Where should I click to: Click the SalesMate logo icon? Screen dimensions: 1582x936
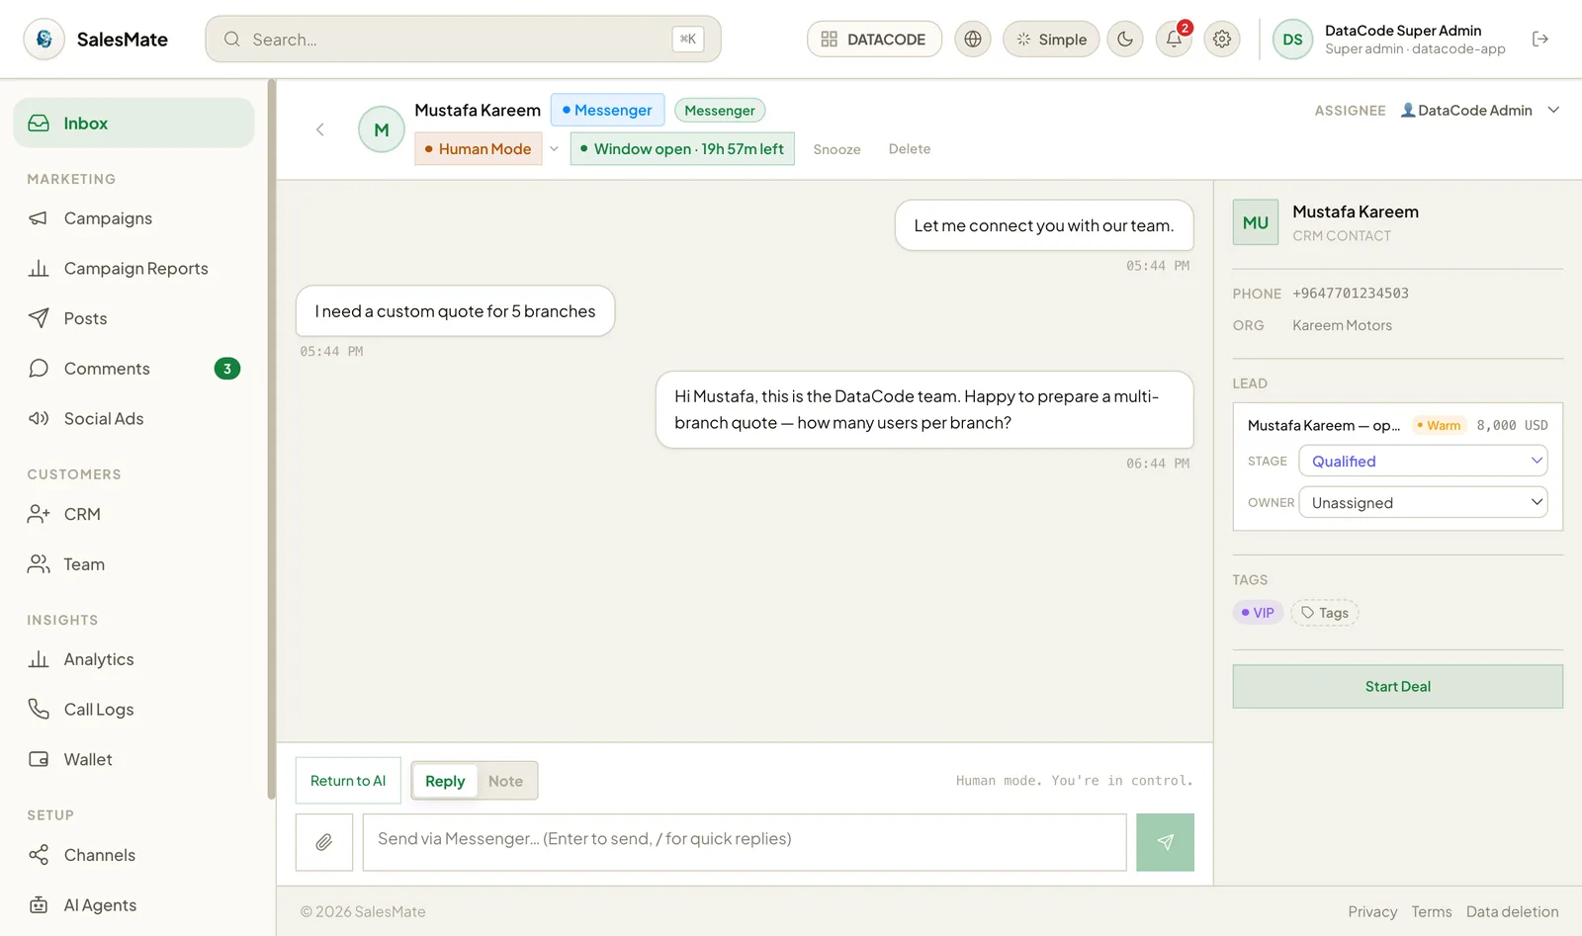pyautogui.click(x=44, y=40)
